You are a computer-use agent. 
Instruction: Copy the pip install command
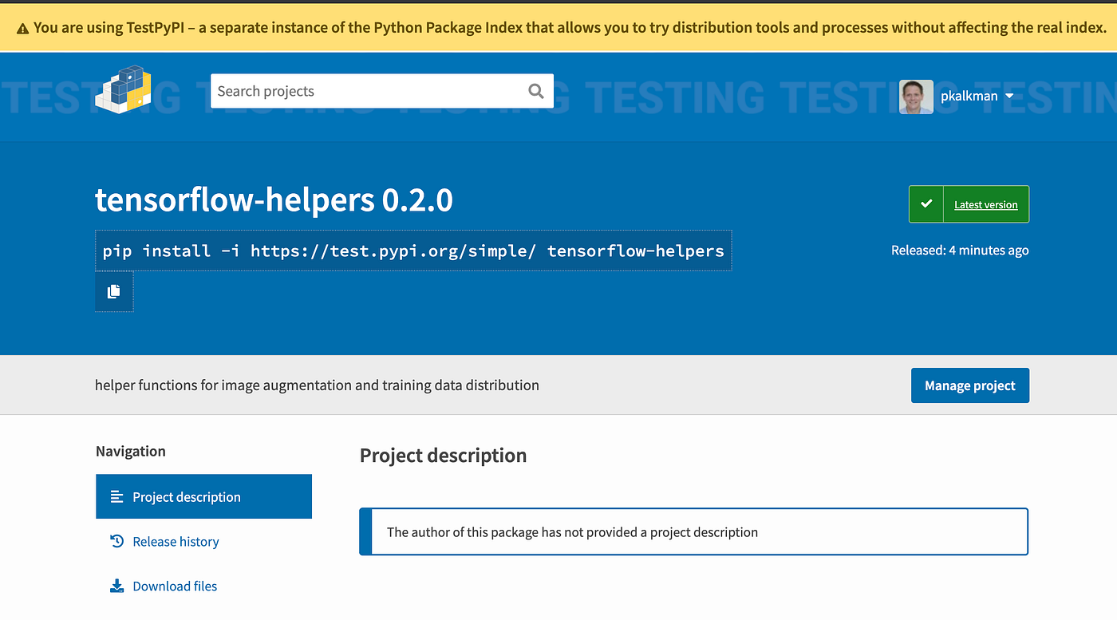tap(114, 291)
